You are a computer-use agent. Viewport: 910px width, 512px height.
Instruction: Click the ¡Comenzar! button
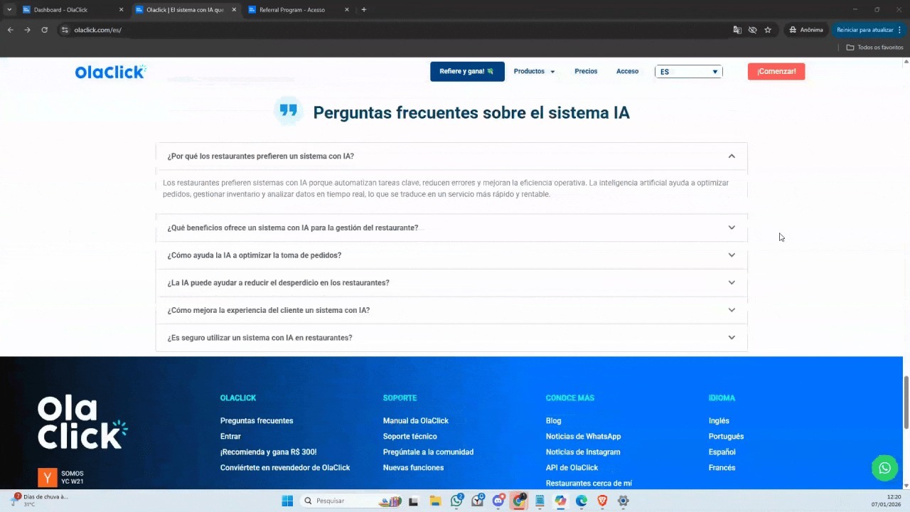(776, 71)
